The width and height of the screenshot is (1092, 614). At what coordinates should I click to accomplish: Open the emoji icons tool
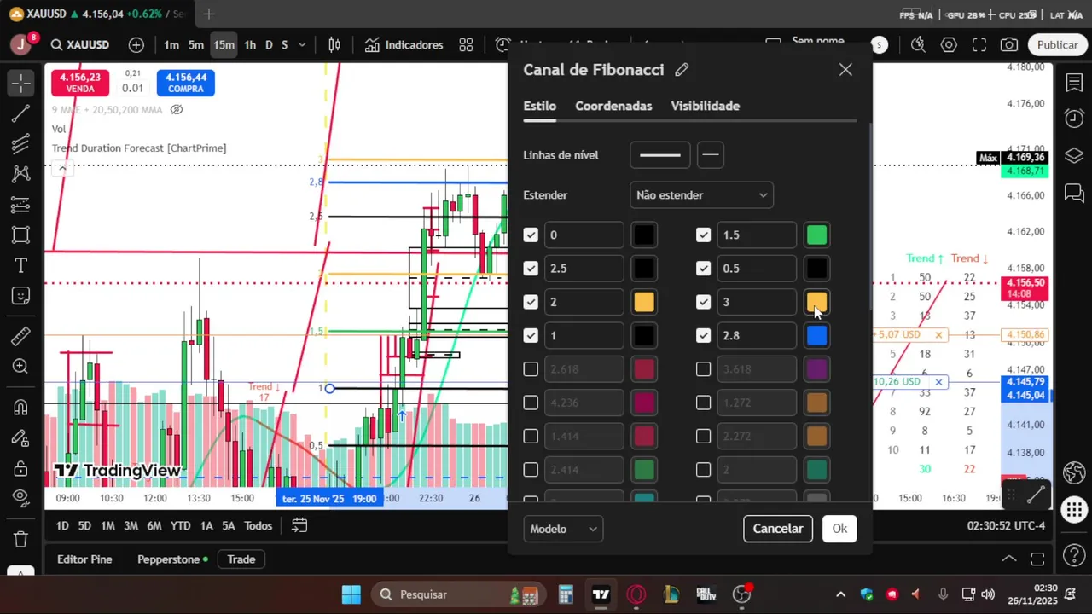(20, 296)
